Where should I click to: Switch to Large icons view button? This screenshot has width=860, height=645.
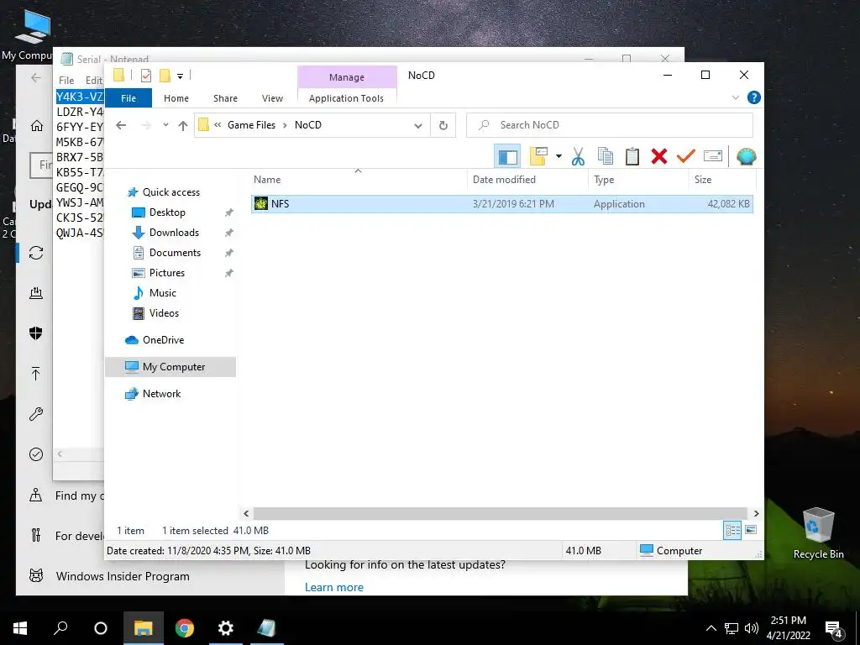pyautogui.click(x=751, y=530)
